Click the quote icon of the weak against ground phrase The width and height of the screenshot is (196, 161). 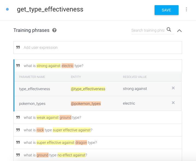(18, 117)
